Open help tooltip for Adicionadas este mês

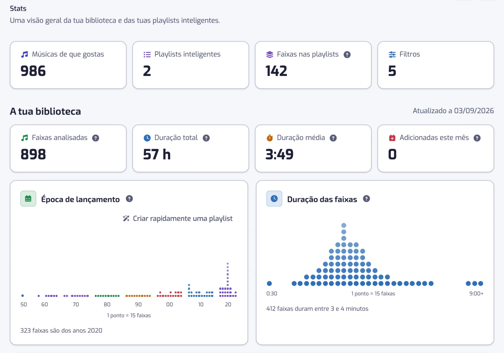pos(477,138)
